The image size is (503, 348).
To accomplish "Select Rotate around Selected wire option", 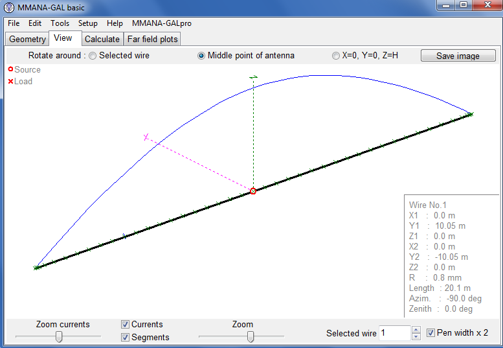I will pos(93,56).
